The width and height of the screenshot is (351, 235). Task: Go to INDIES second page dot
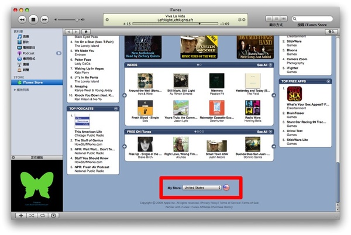coord(201,65)
